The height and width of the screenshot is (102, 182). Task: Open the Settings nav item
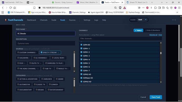87,20
